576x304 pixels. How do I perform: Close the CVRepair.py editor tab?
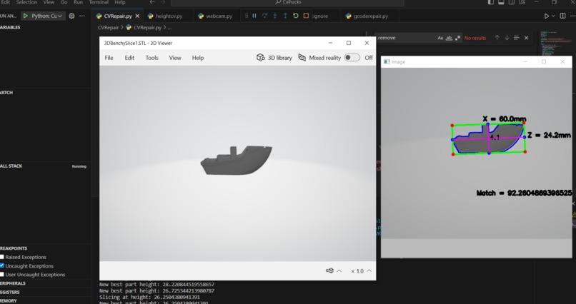(137, 16)
